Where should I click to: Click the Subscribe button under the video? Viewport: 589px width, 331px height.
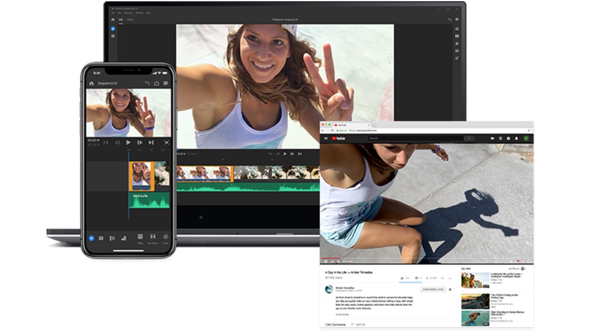point(433,289)
